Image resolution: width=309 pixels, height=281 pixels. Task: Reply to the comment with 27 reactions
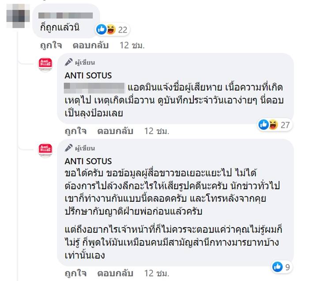click(115, 131)
